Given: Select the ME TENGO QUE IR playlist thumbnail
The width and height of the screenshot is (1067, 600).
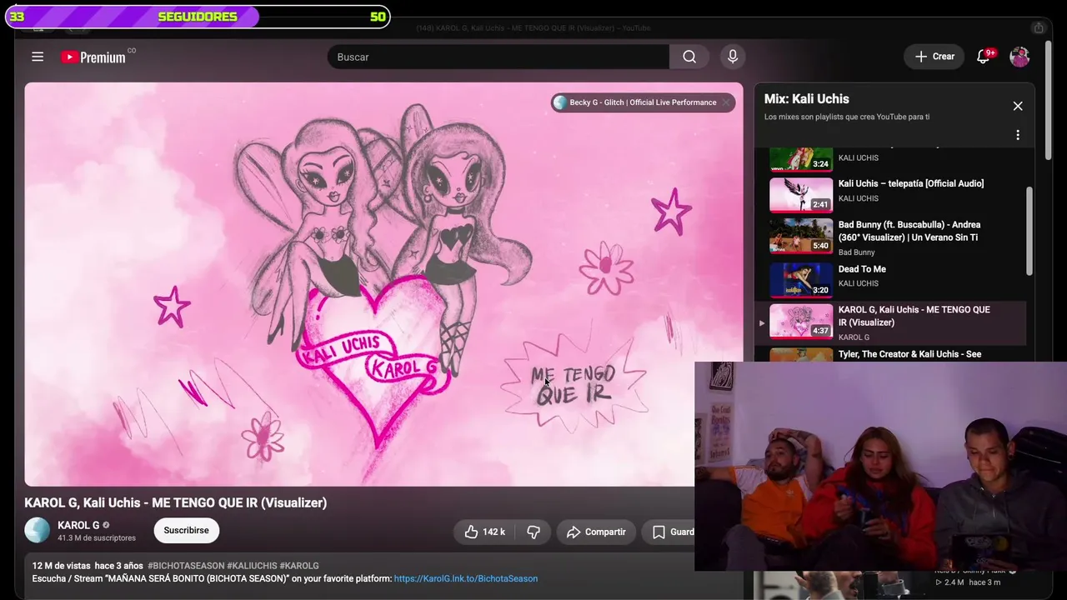Looking at the screenshot, I should click(801, 322).
